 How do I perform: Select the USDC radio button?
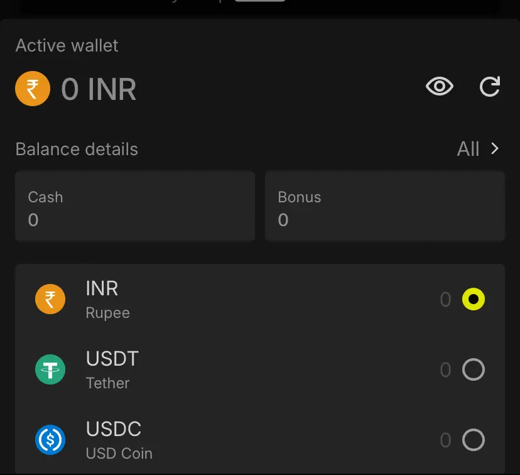(x=474, y=440)
